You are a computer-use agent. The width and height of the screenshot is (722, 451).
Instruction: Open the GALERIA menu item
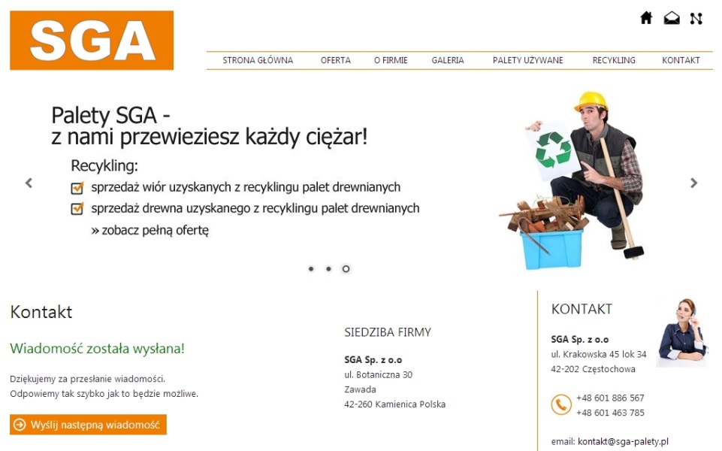pyautogui.click(x=448, y=60)
